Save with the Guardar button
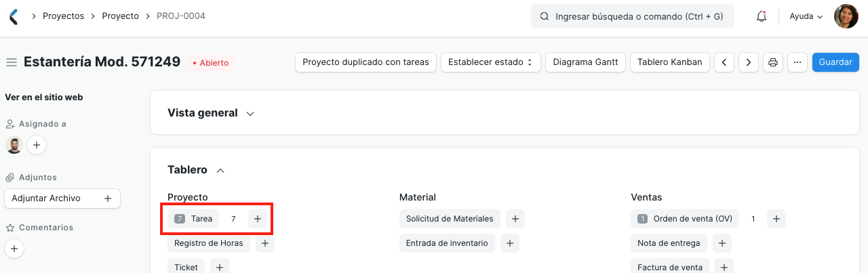Image resolution: width=868 pixels, height=273 pixels. tap(835, 62)
